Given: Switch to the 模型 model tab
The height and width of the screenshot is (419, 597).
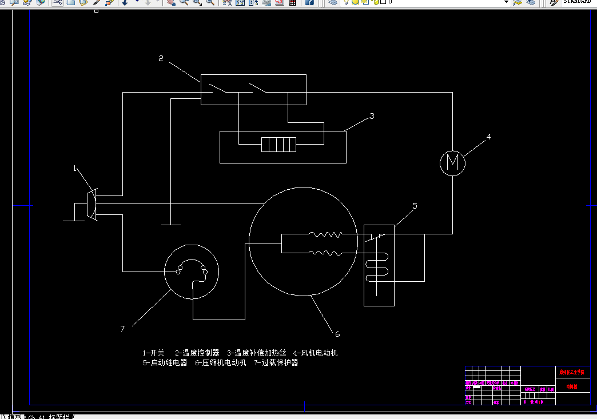Looking at the screenshot, I should (x=14, y=417).
